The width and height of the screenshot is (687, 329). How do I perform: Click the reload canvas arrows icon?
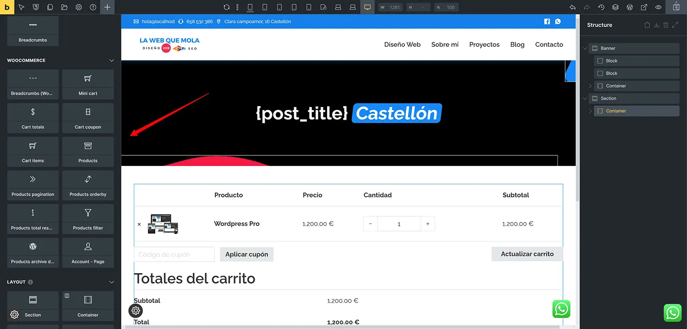[x=227, y=7]
